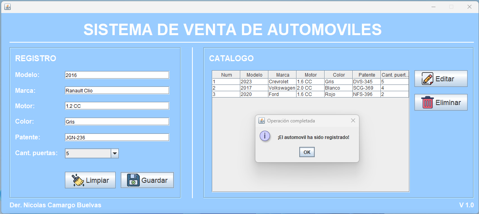Click the SISTEMA DE VENTA DE AUTOMOVILES title
This screenshot has height=214, width=479.
(232, 30)
